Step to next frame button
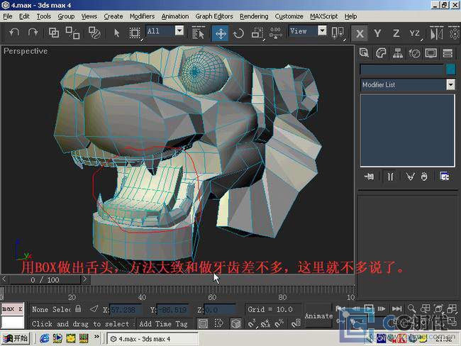 pos(382,308)
